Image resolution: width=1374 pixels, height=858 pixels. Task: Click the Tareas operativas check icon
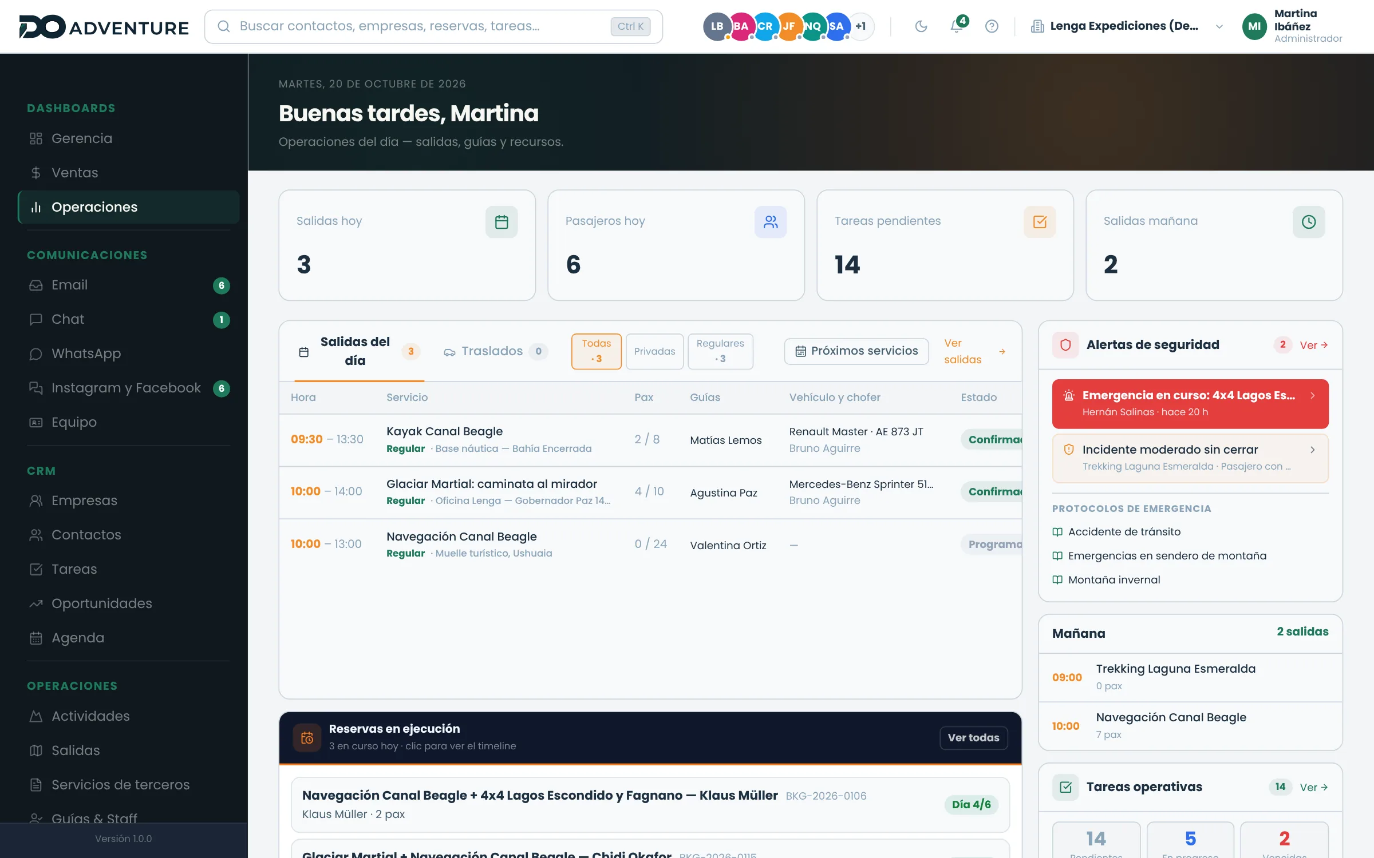point(1065,787)
